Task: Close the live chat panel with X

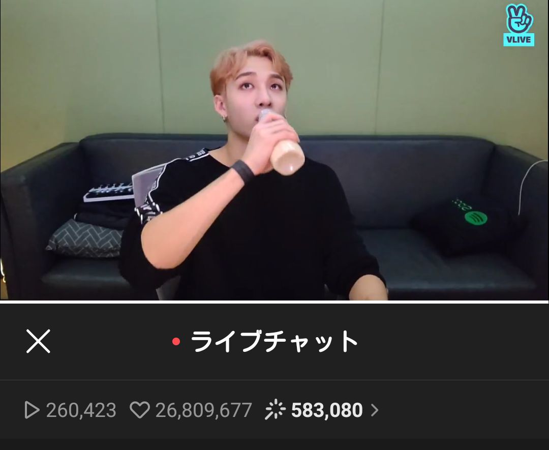Action: (38, 341)
